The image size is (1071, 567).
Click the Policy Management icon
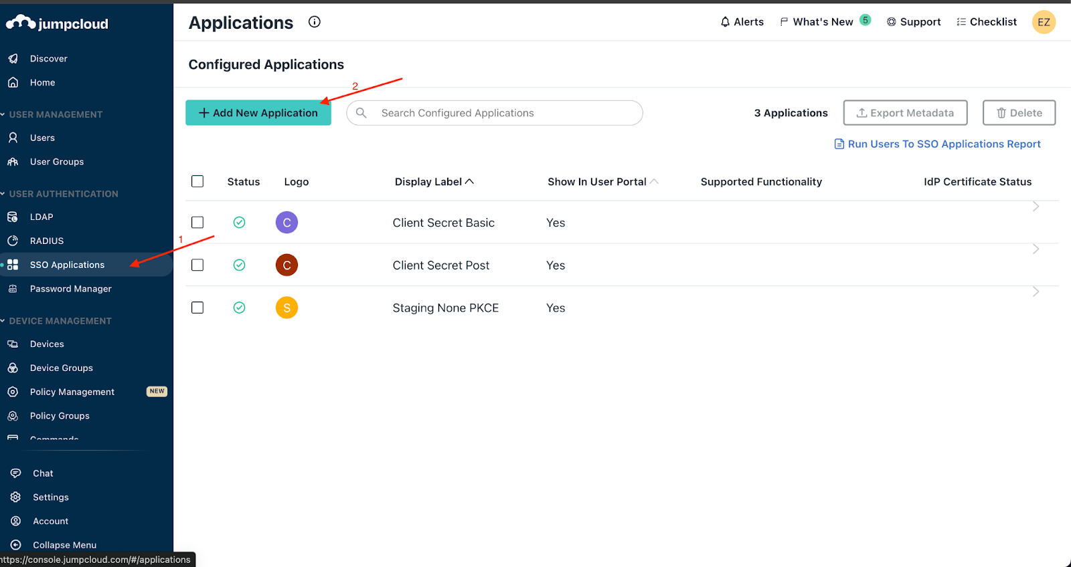[x=13, y=392]
